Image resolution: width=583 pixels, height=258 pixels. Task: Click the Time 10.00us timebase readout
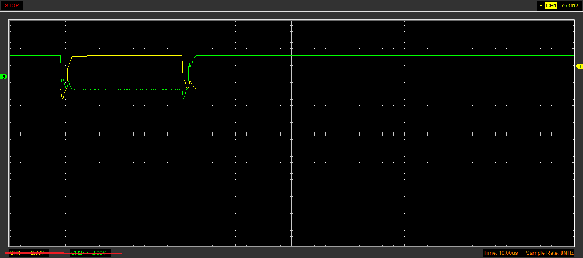(501, 253)
